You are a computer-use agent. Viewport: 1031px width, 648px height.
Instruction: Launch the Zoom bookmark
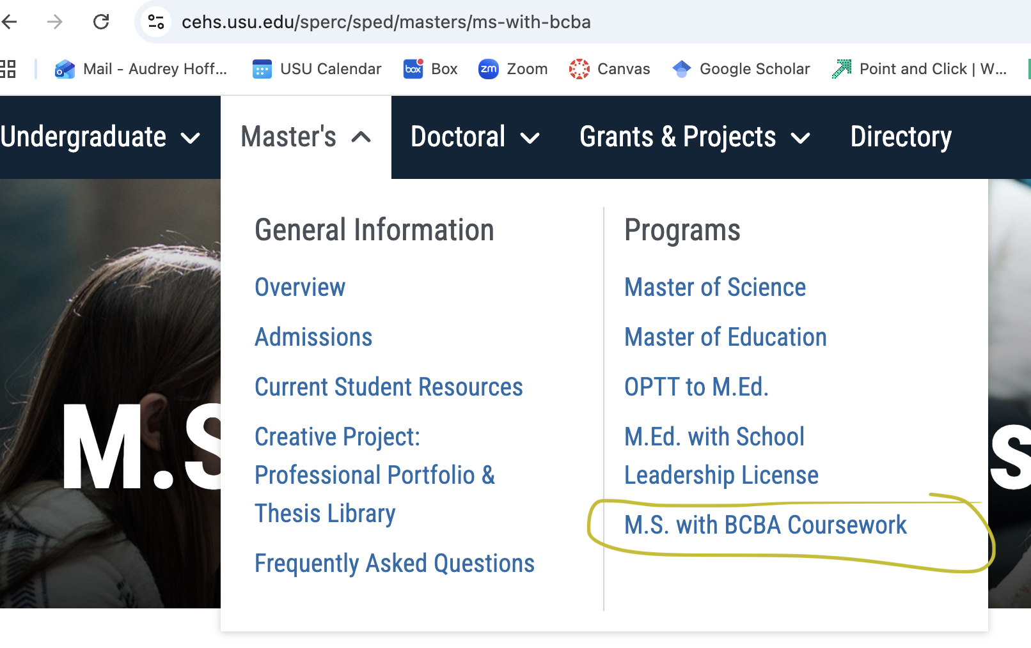point(513,68)
